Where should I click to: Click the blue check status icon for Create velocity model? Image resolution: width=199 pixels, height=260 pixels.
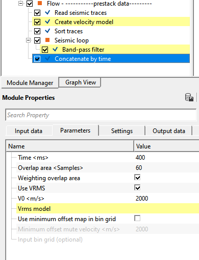(x=47, y=21)
